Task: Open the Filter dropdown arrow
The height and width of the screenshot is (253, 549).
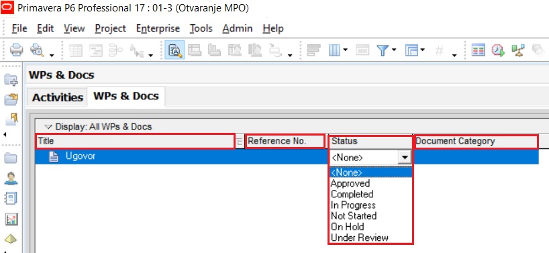Action: 394,50
